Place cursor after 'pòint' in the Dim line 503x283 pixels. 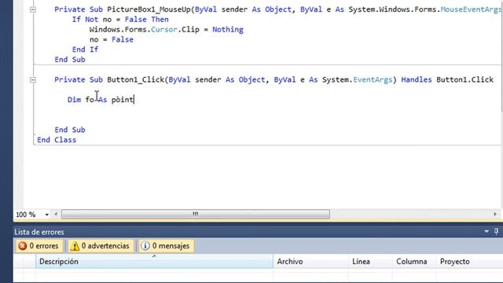134,100
